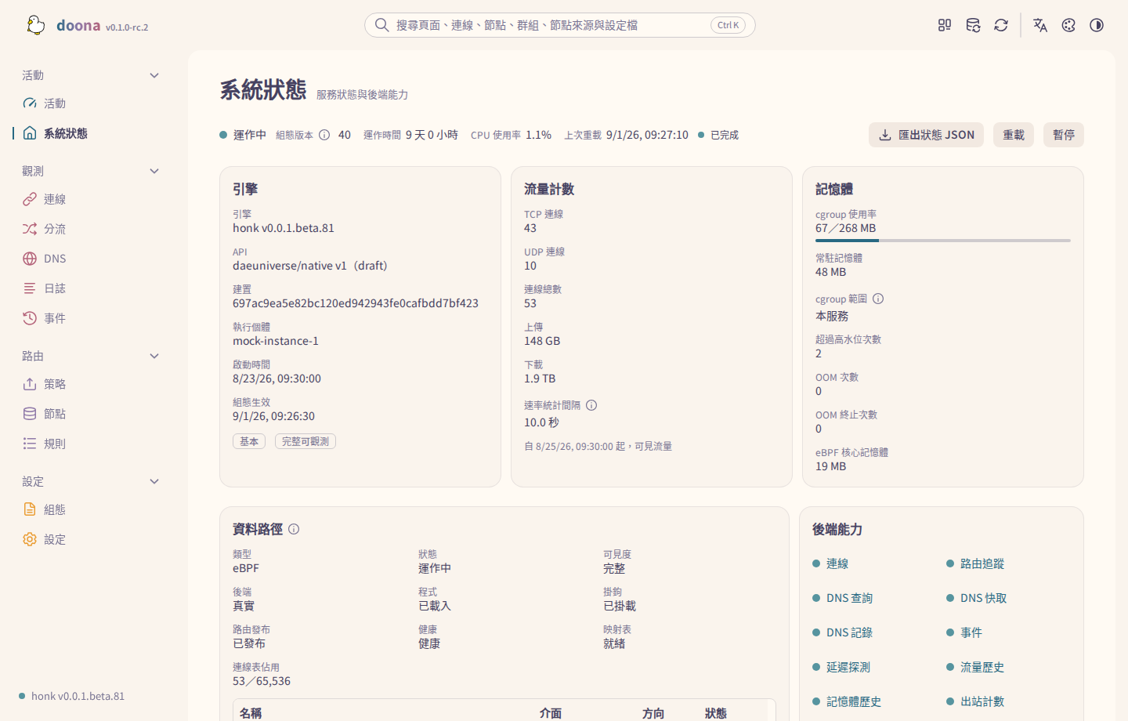1128x721 pixels.
Task: Select 系統狀態 in sidebar
Action: click(91, 133)
